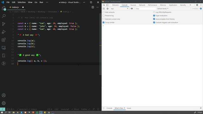The width and height of the screenshot is (203, 114).
Task: Check Selected context only
Action: pyautogui.click(x=103, y=19)
